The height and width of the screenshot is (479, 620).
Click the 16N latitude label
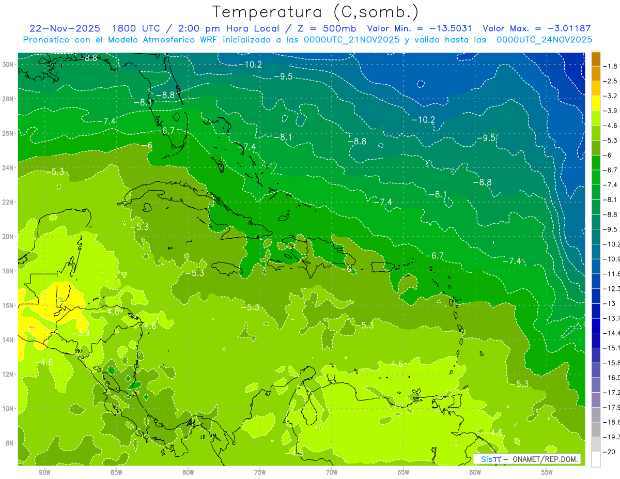(9, 305)
